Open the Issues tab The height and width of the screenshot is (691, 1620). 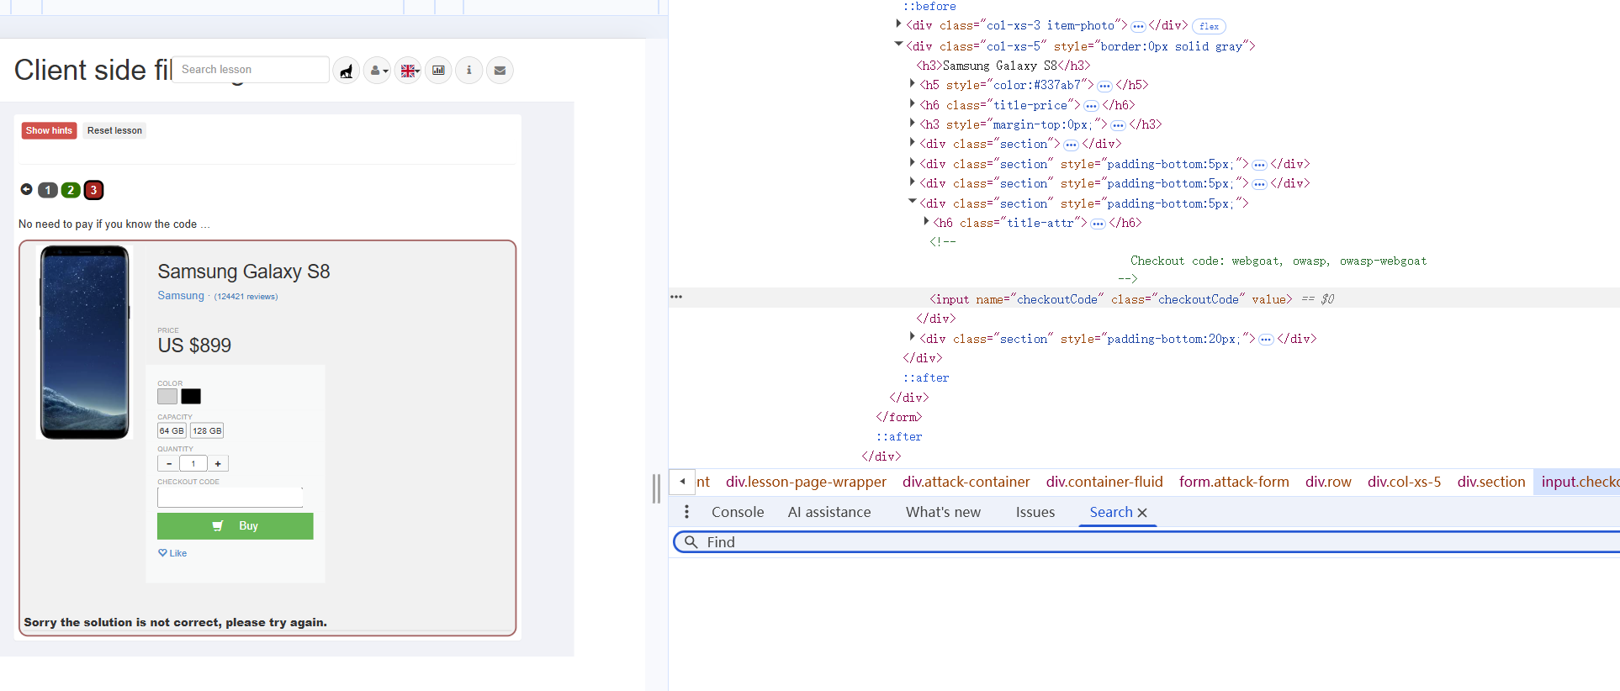(x=1035, y=512)
